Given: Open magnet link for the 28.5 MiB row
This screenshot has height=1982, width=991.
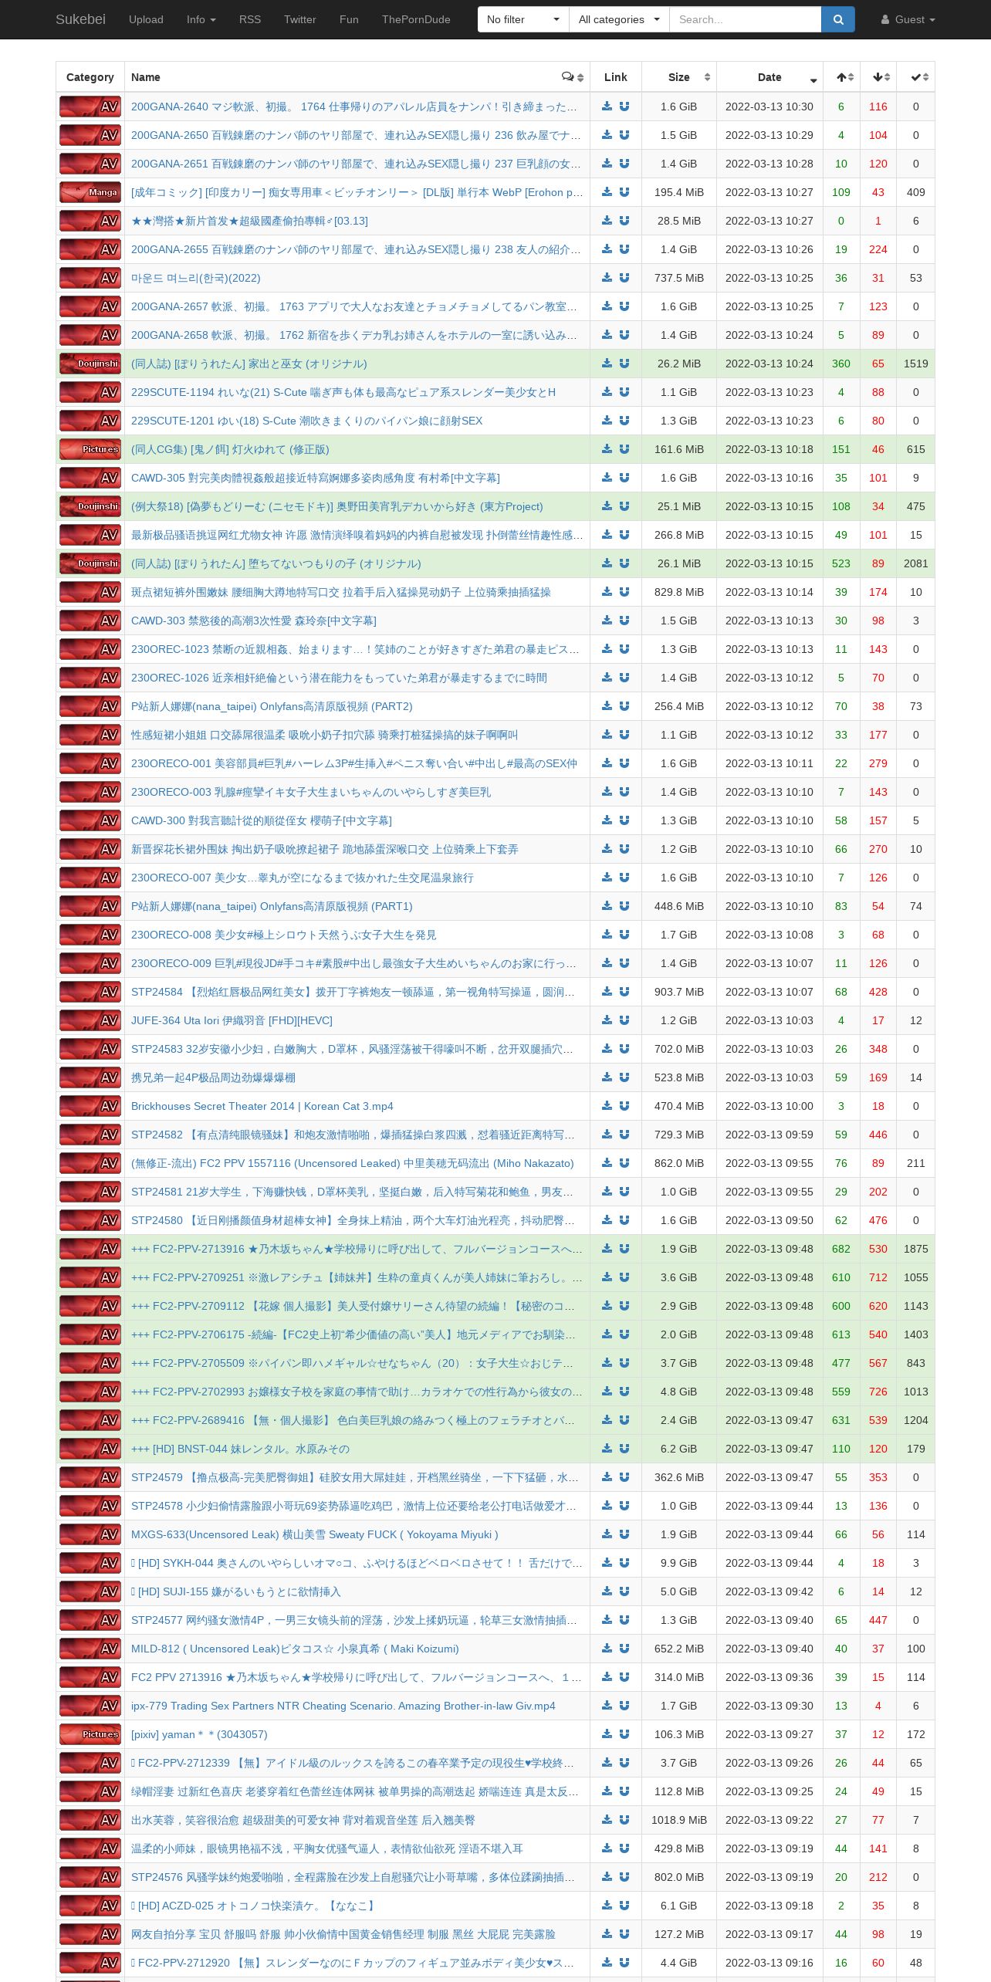Looking at the screenshot, I should click(624, 221).
